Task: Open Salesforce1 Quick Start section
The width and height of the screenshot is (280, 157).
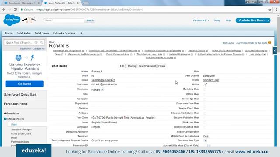Action: (21, 94)
